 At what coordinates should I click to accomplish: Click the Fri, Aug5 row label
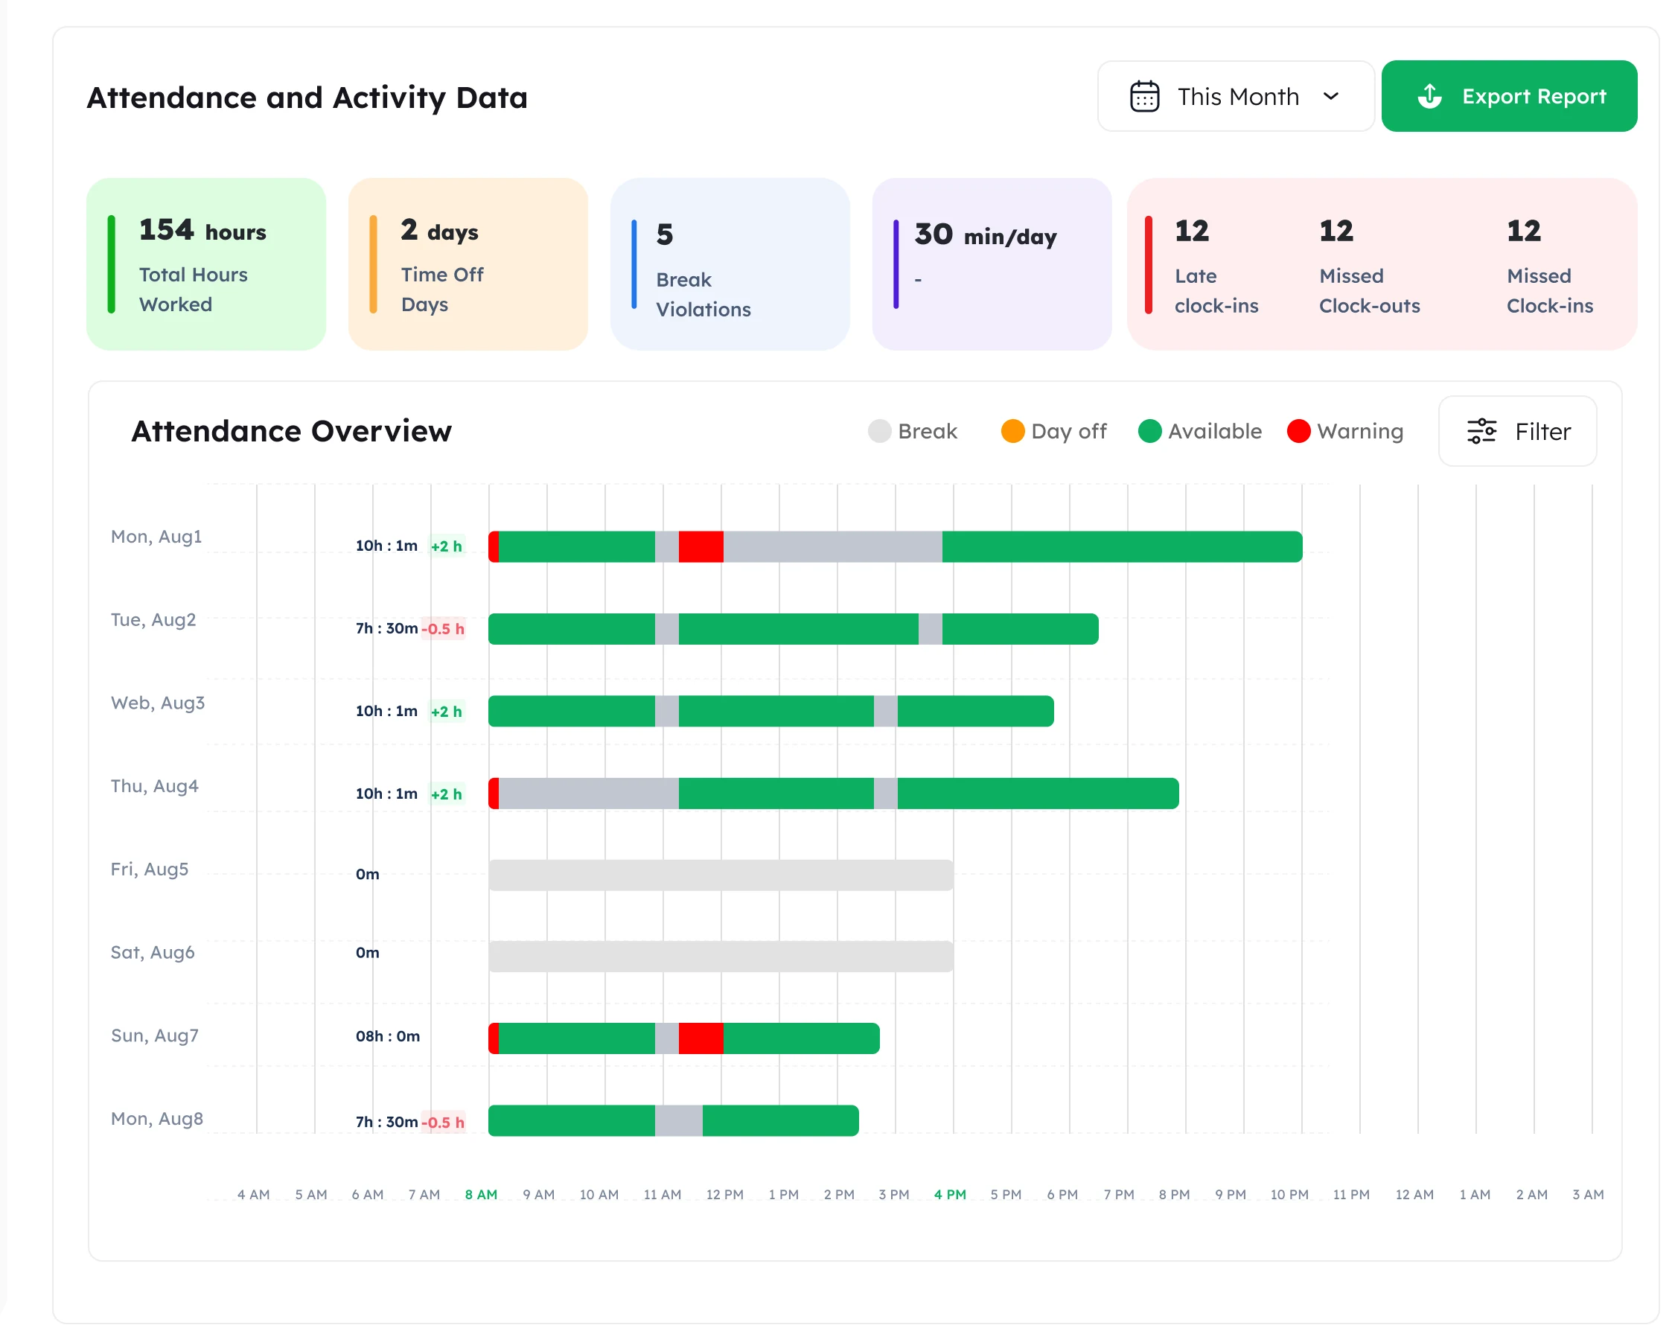(150, 869)
